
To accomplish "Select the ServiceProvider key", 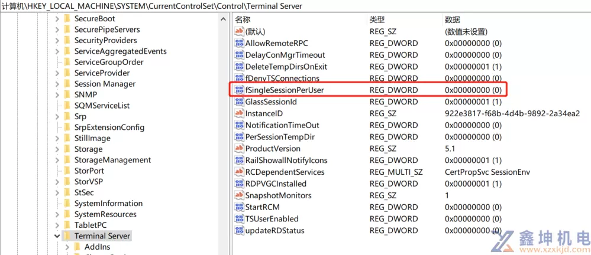I will 102,73.
